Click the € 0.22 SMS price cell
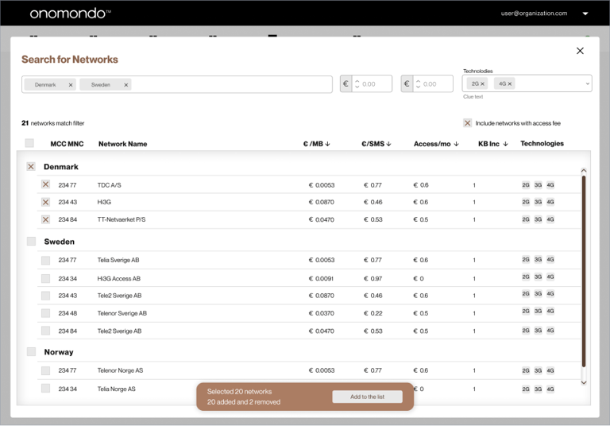The width and height of the screenshot is (610, 426). pos(373,313)
